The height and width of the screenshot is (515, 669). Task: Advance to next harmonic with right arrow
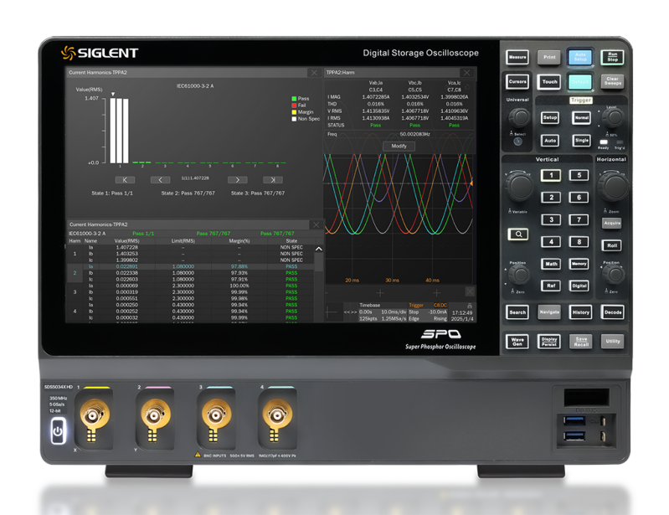(x=238, y=179)
